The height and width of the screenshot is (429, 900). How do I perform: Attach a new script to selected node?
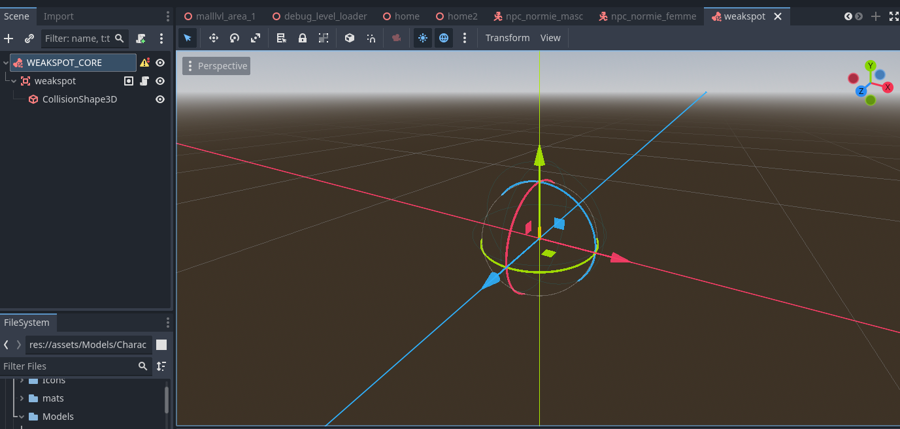(x=141, y=39)
